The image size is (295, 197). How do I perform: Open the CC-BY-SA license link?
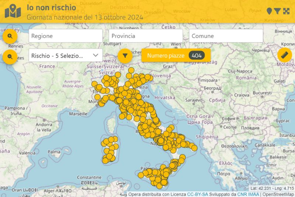click(x=197, y=194)
